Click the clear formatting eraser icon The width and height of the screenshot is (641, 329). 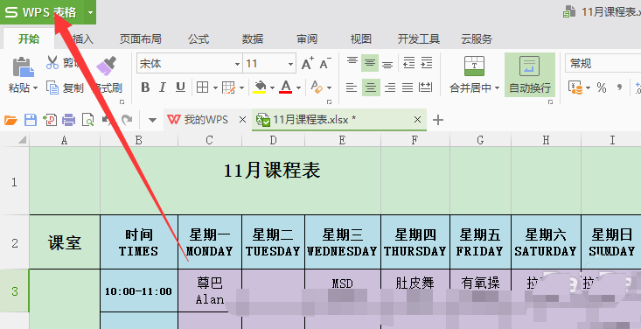[x=317, y=87]
